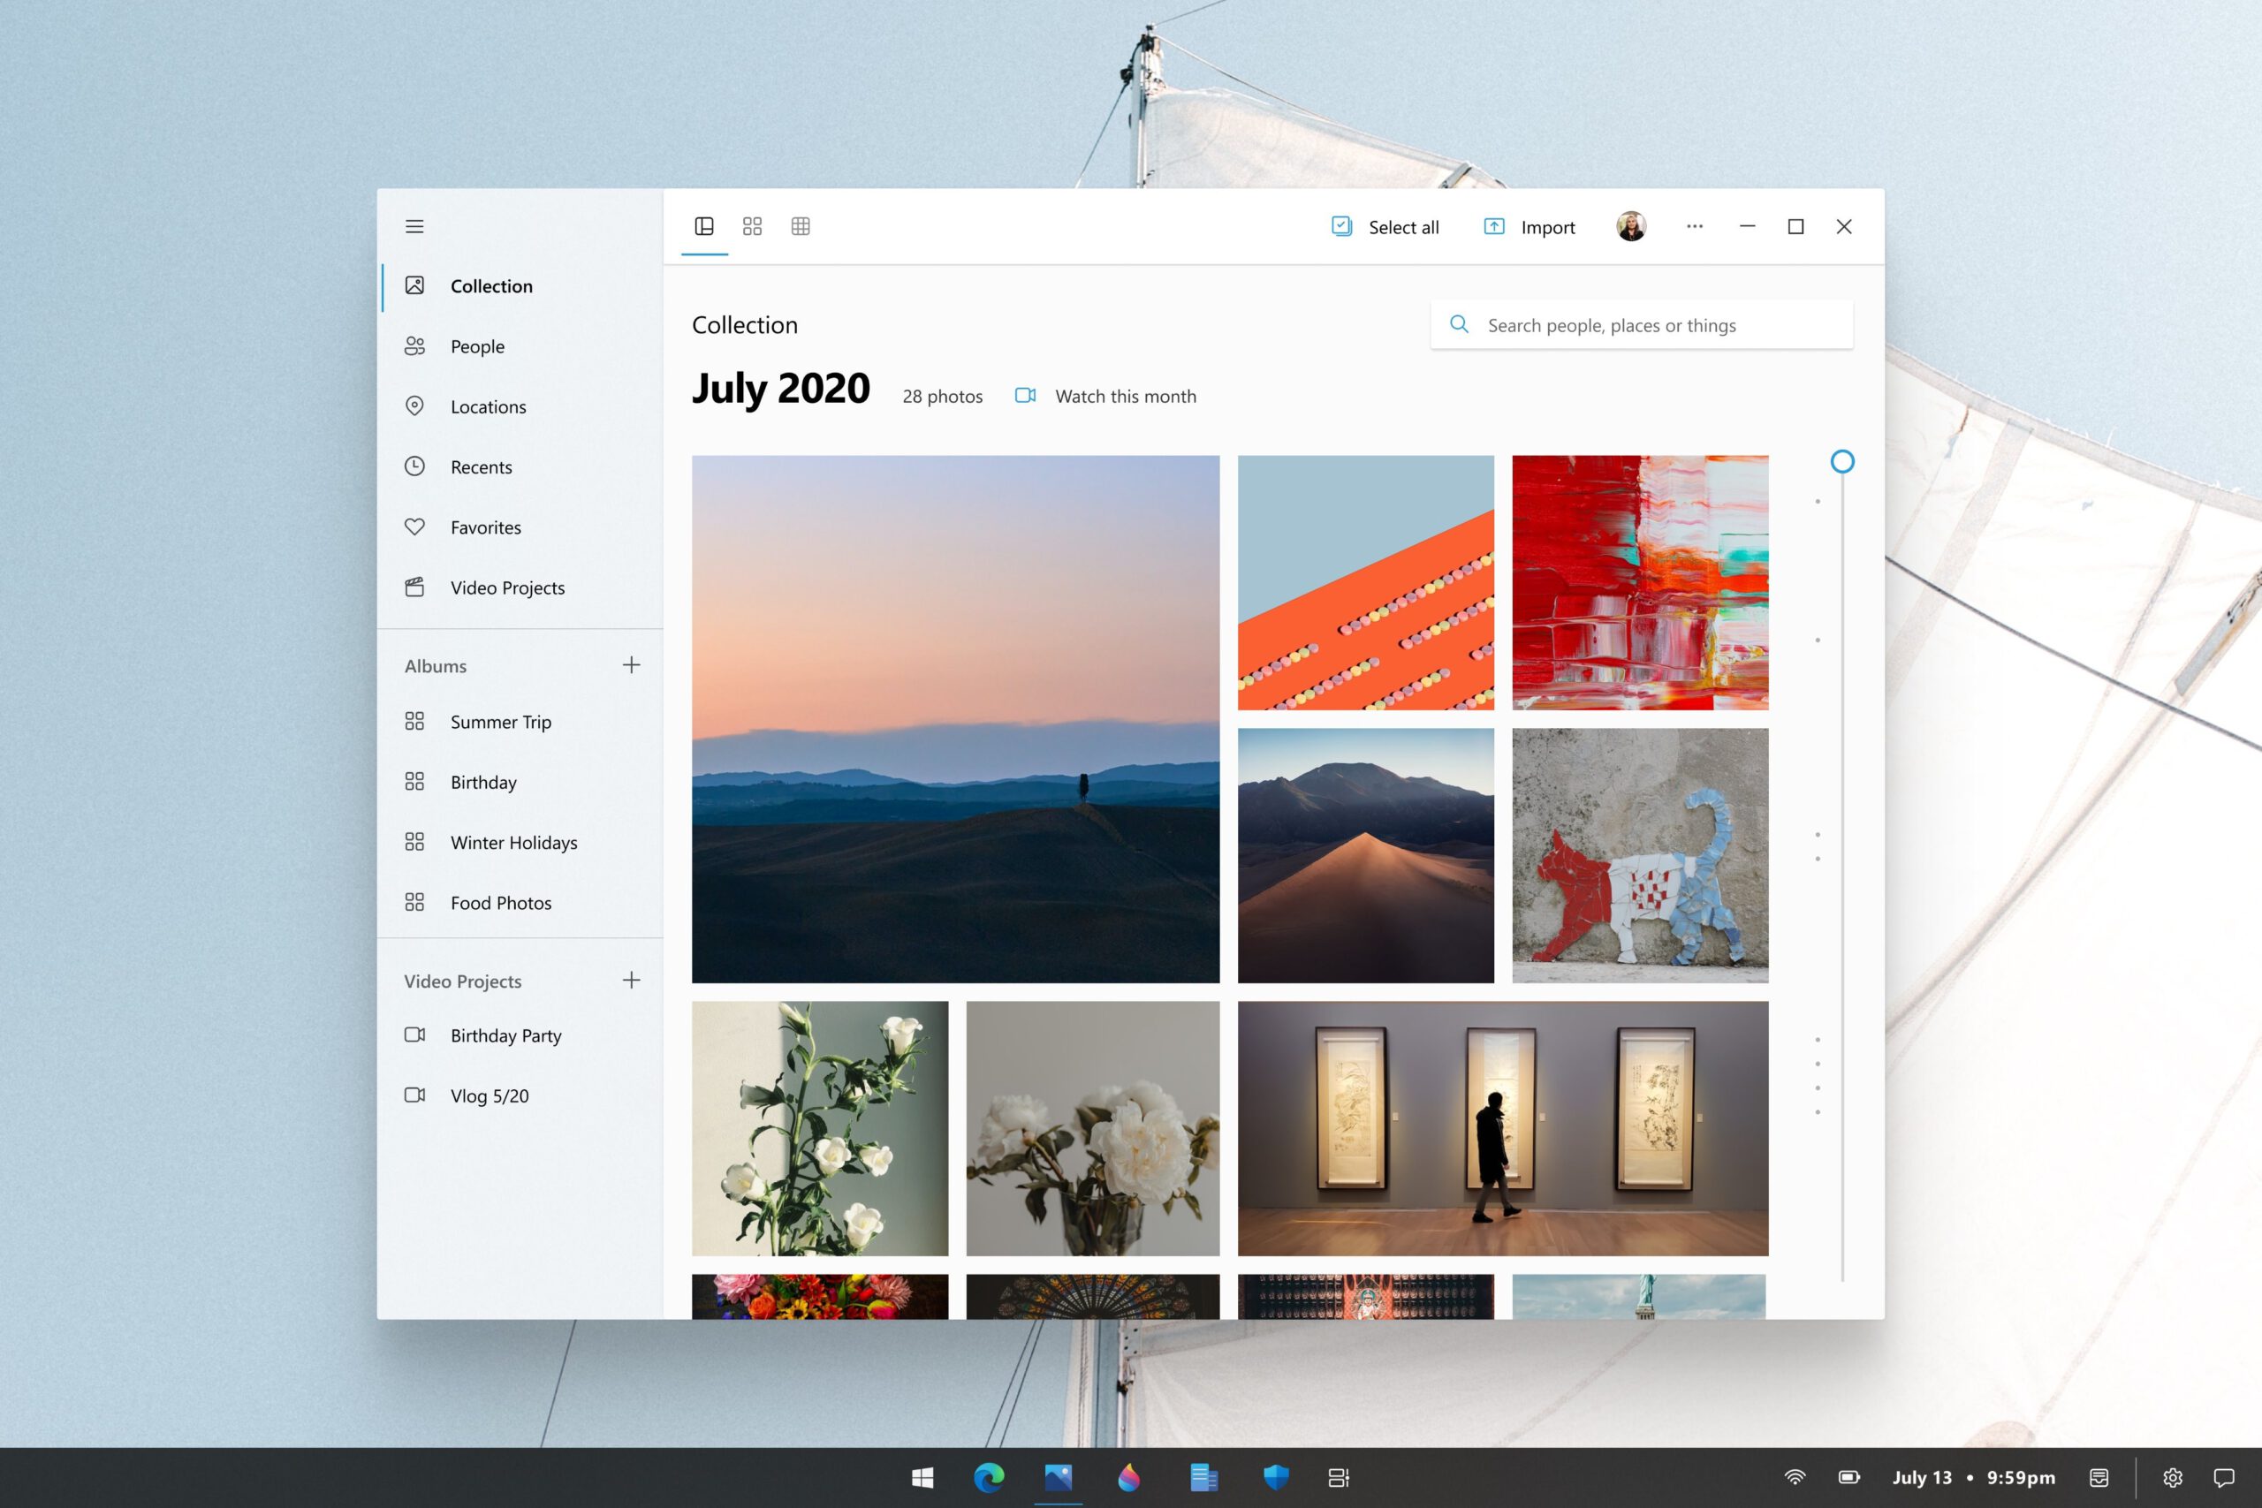Screen dimensions: 2262x1508
Task: Switch to the small grid view
Action: coord(801,227)
